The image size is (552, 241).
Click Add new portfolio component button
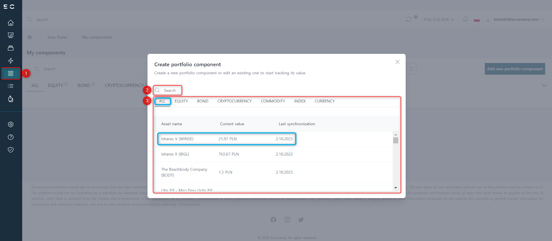tap(515, 69)
